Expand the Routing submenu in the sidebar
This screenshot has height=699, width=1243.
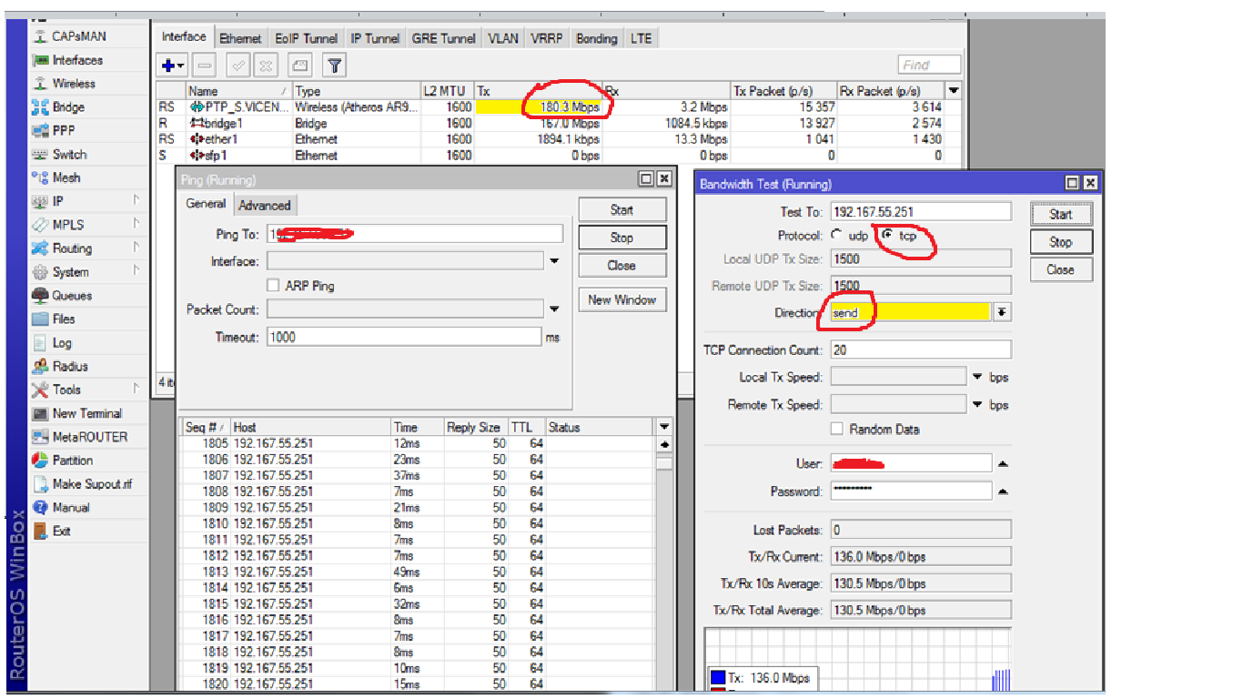(x=136, y=248)
